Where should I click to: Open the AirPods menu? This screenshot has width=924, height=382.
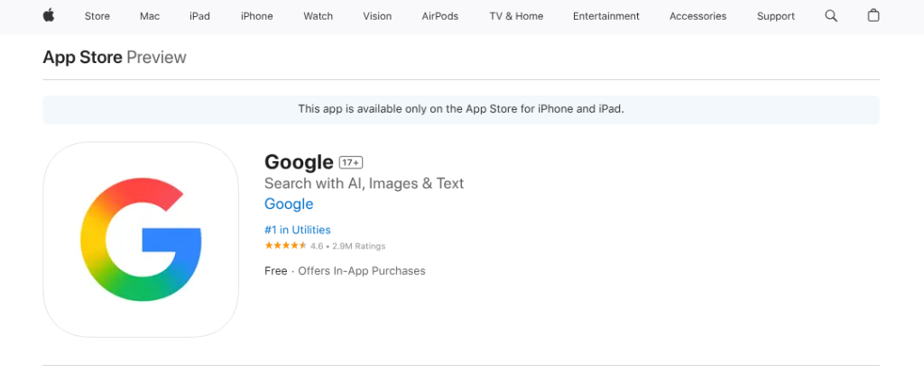(x=440, y=16)
